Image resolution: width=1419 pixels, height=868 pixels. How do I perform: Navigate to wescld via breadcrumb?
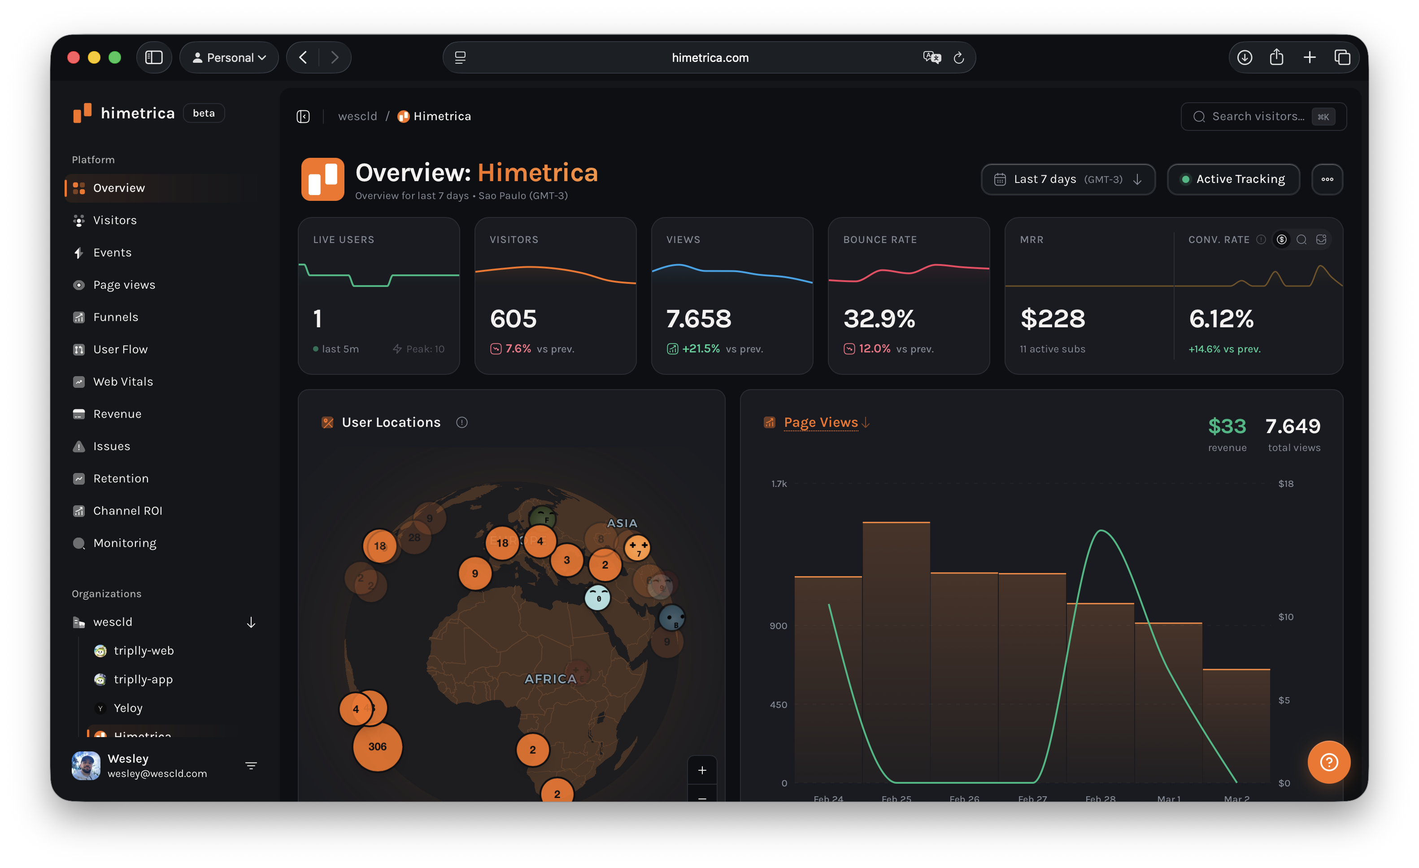(x=357, y=116)
